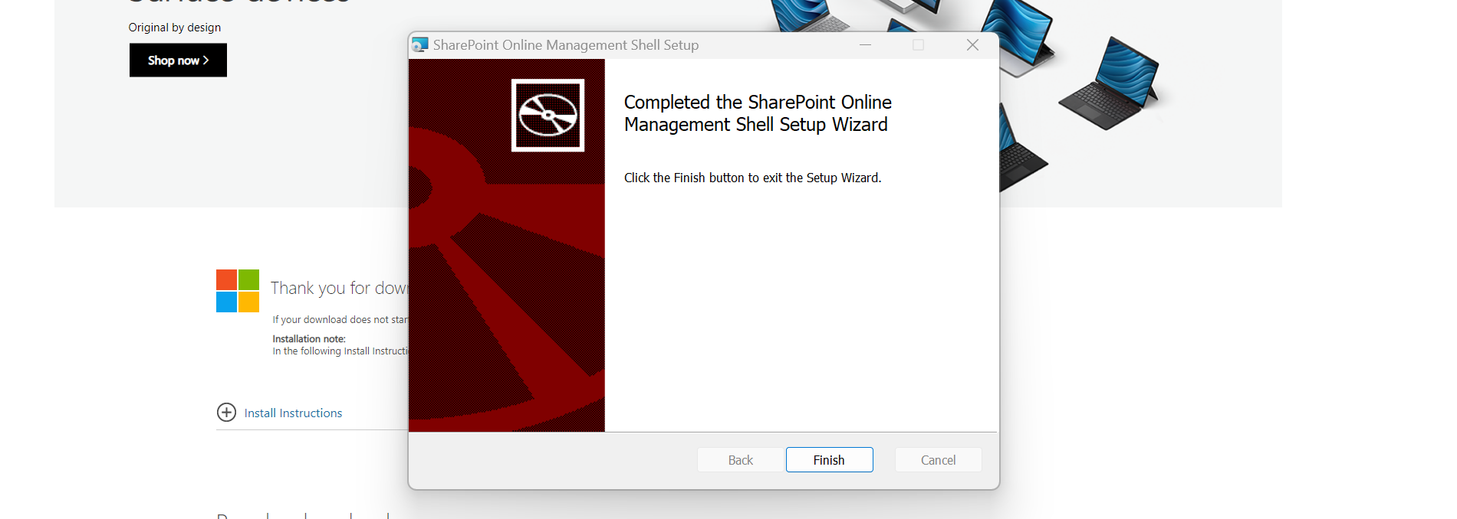Viewport: 1457px width, 519px height.
Task: Click the Surface tablet image at far right
Action: 1109,83
